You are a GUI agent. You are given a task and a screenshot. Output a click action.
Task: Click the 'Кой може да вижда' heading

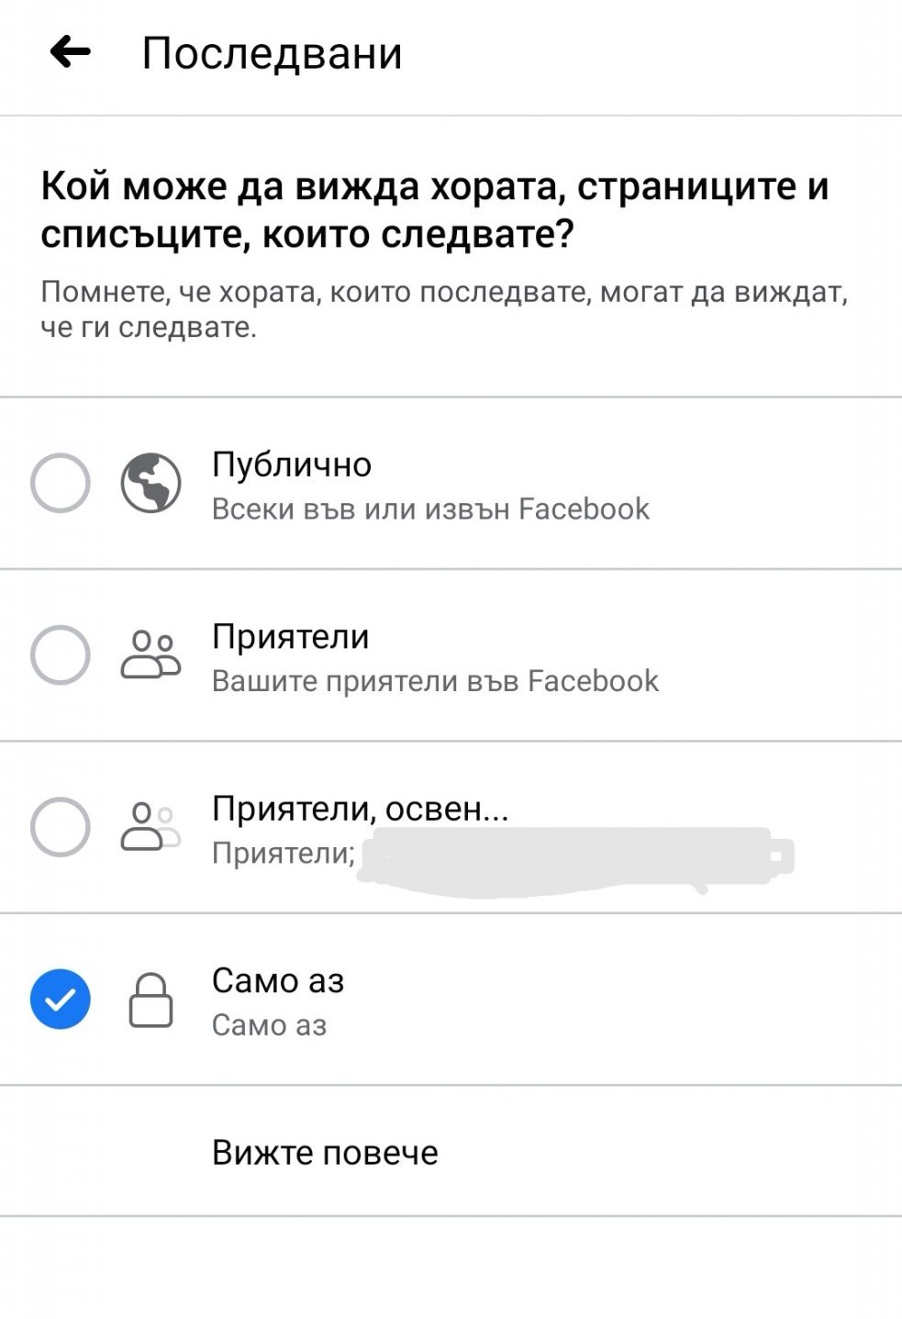click(x=435, y=210)
